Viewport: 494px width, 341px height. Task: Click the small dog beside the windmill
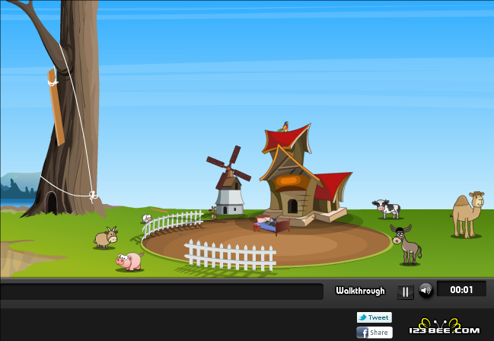coord(213,212)
